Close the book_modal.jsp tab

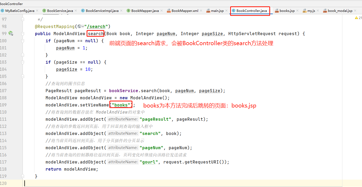355,11
